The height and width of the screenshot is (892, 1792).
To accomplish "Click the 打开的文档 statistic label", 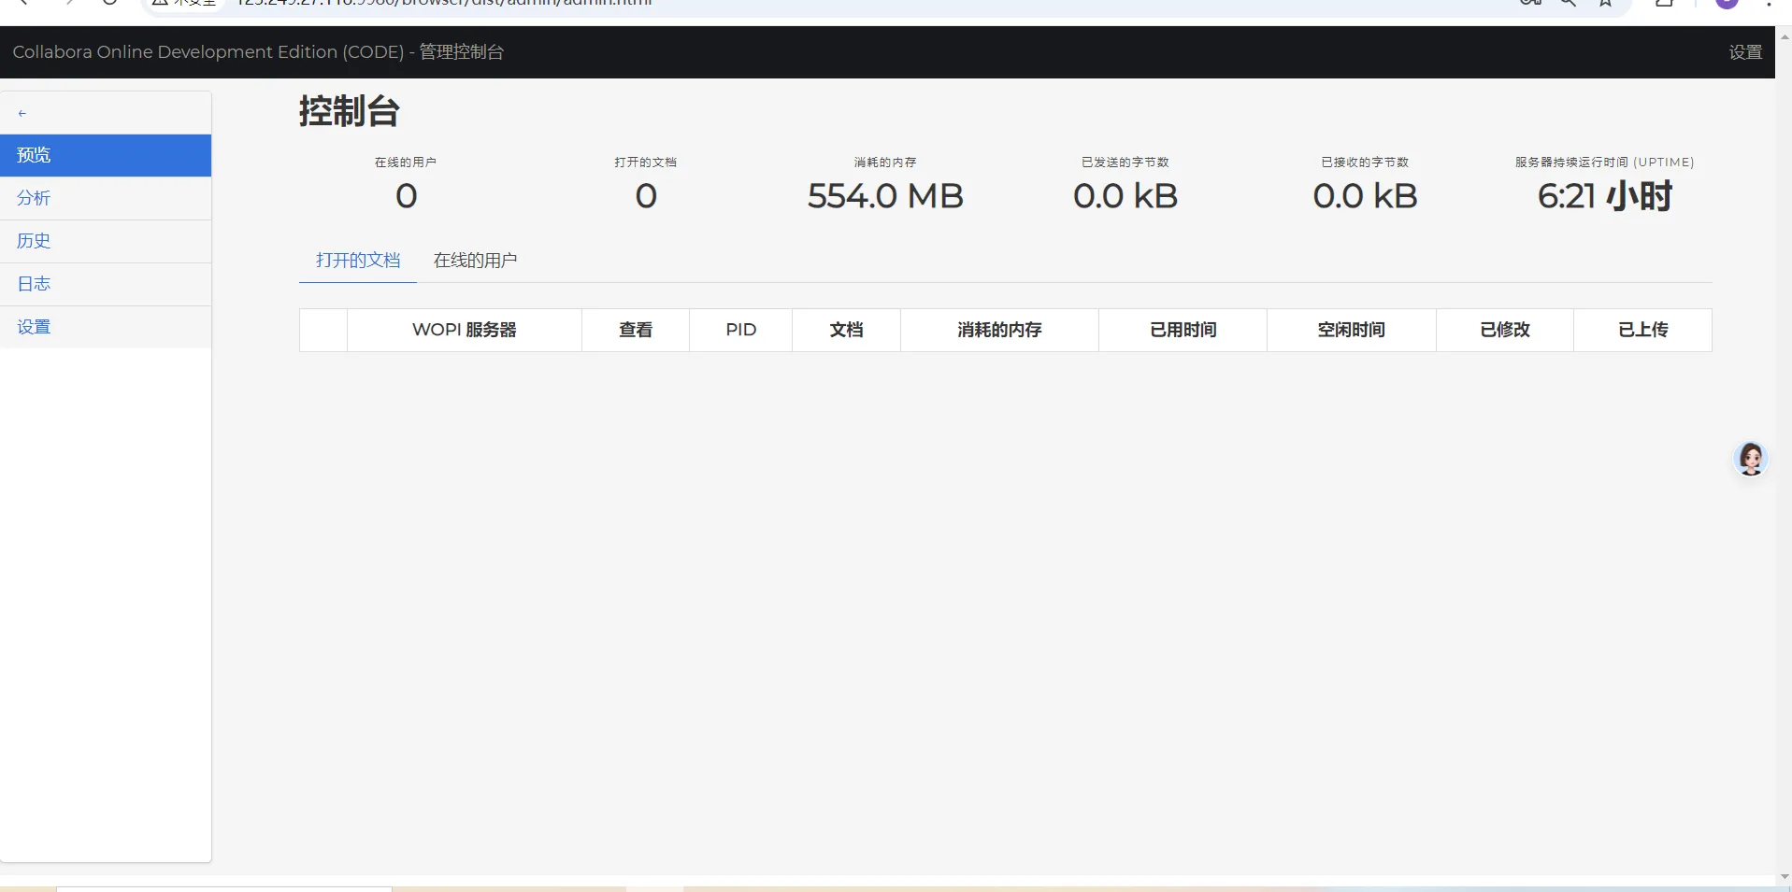I will tap(646, 163).
